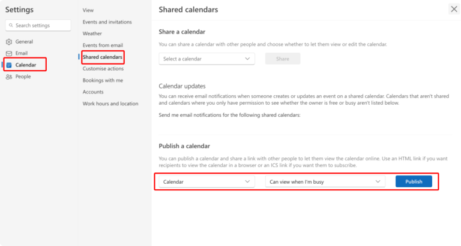This screenshot has width=461, height=246.
Task: Click the Email envelope icon
Action: tap(9, 53)
